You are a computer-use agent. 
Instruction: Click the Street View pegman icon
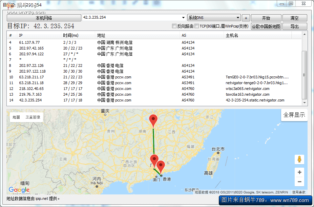pos(299,159)
